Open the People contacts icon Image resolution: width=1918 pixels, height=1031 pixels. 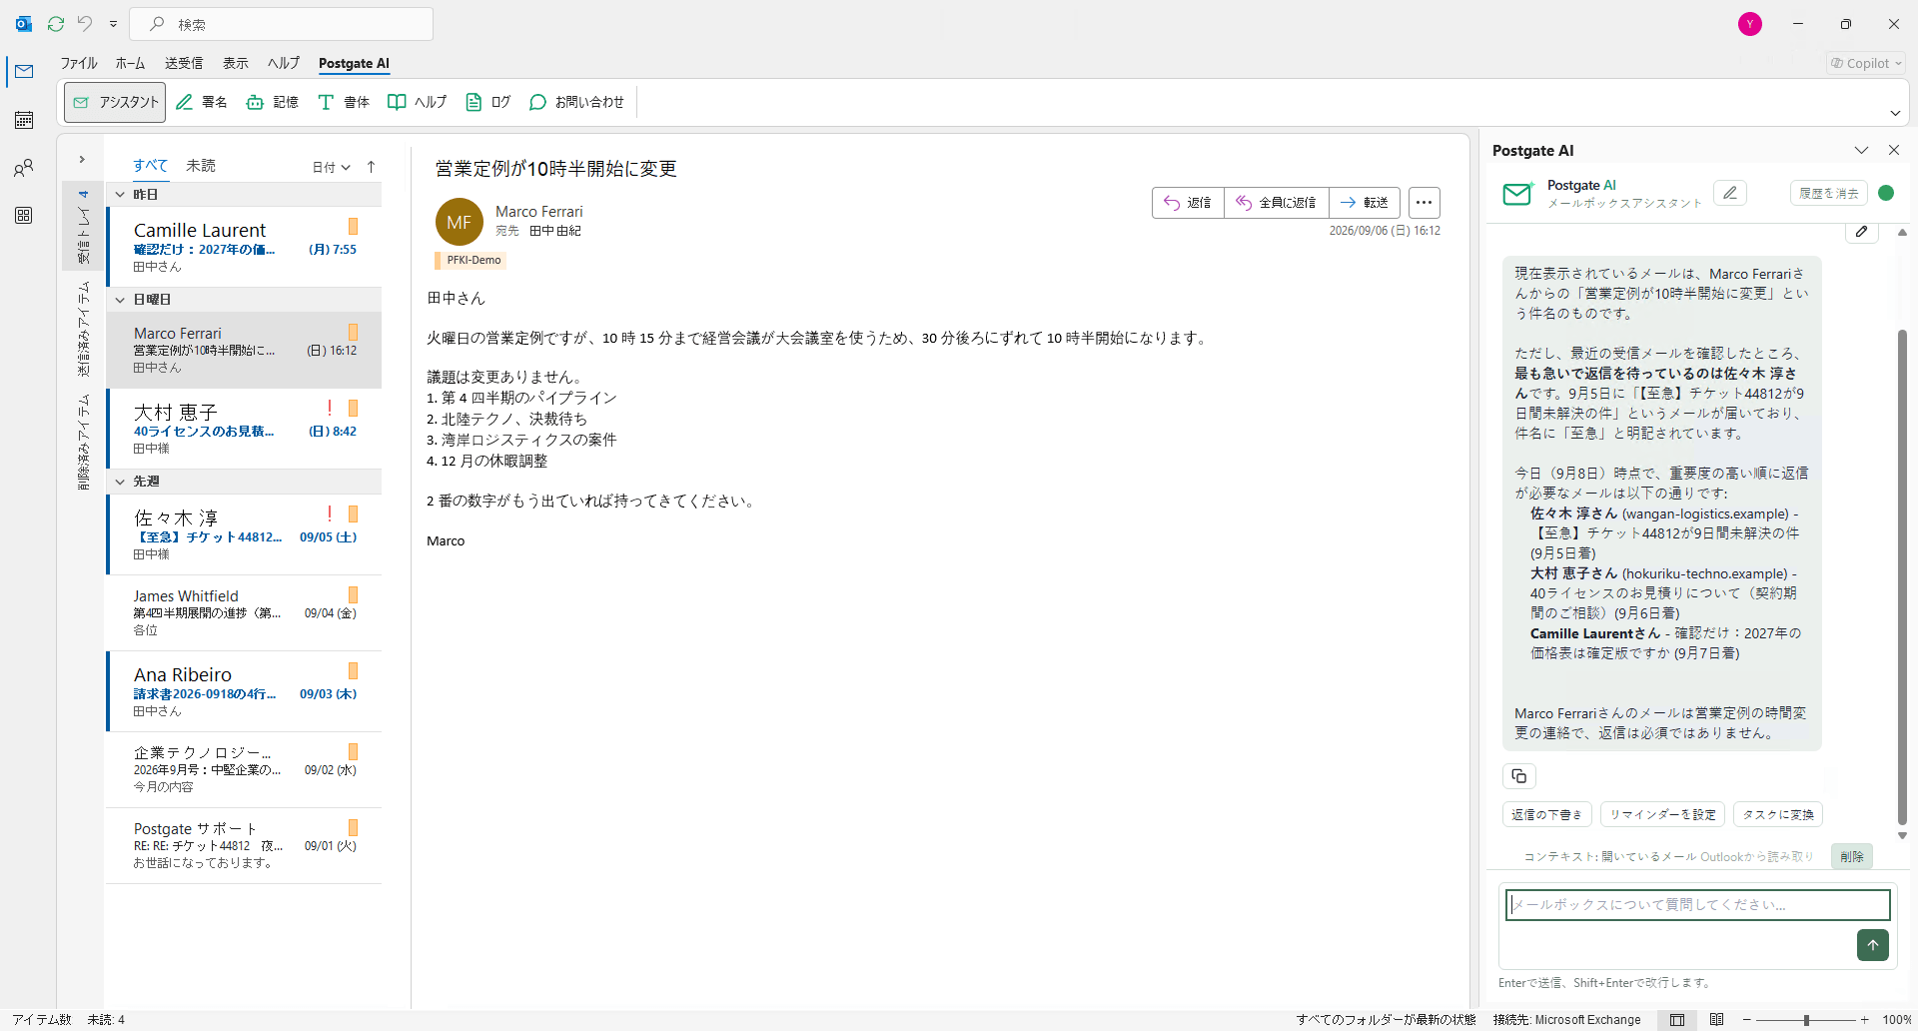(24, 168)
